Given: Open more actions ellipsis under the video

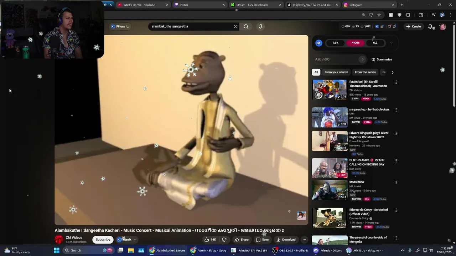Looking at the screenshot, I should tap(304, 240).
